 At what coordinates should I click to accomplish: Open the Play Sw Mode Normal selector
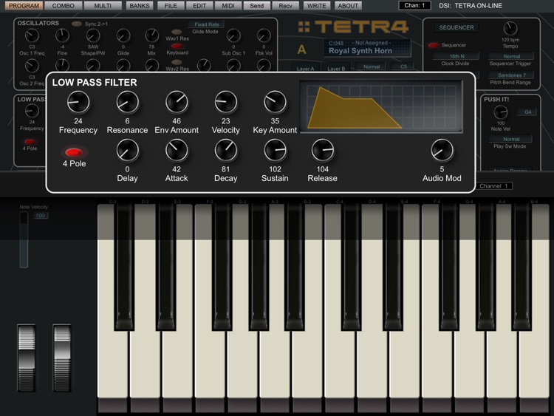[x=511, y=139]
